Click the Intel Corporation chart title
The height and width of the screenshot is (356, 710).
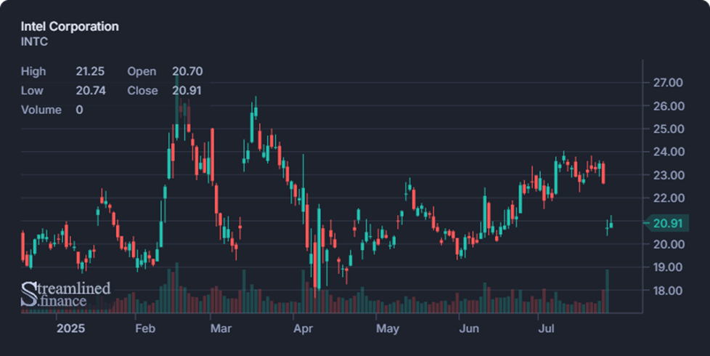click(x=70, y=26)
